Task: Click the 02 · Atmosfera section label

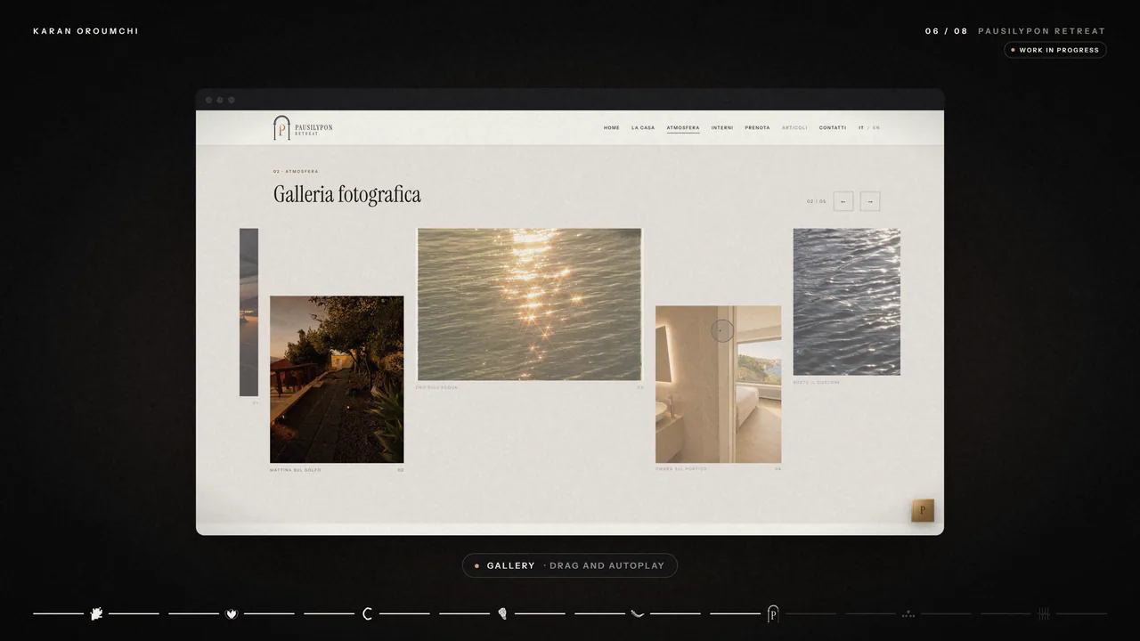Action: (296, 171)
